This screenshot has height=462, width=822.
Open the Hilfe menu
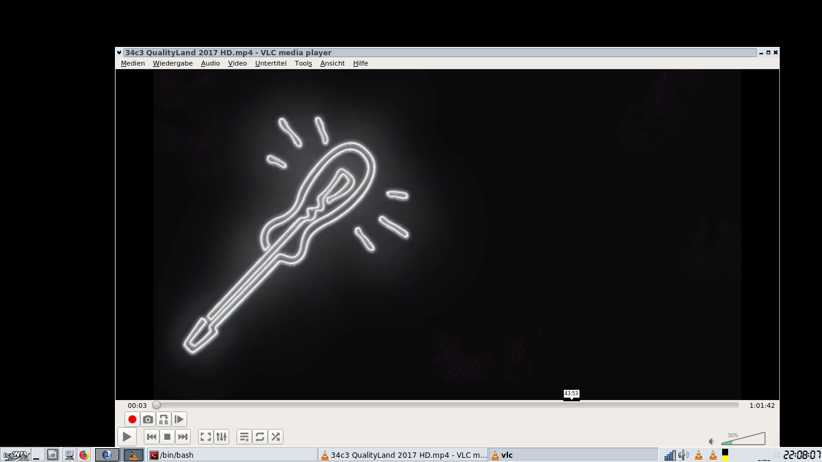pyautogui.click(x=360, y=63)
